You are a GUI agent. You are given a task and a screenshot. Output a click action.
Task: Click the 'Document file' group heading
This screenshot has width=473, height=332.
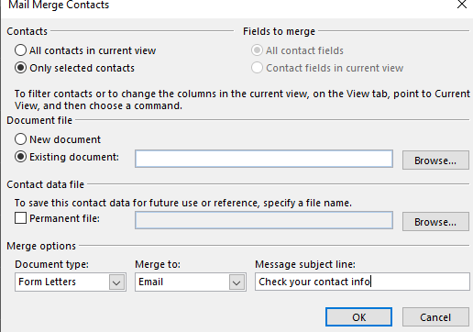[x=39, y=120]
